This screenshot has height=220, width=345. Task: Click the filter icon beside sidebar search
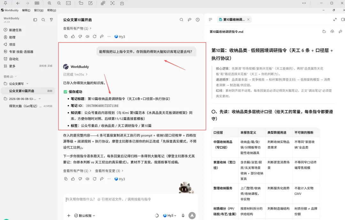click(51, 20)
